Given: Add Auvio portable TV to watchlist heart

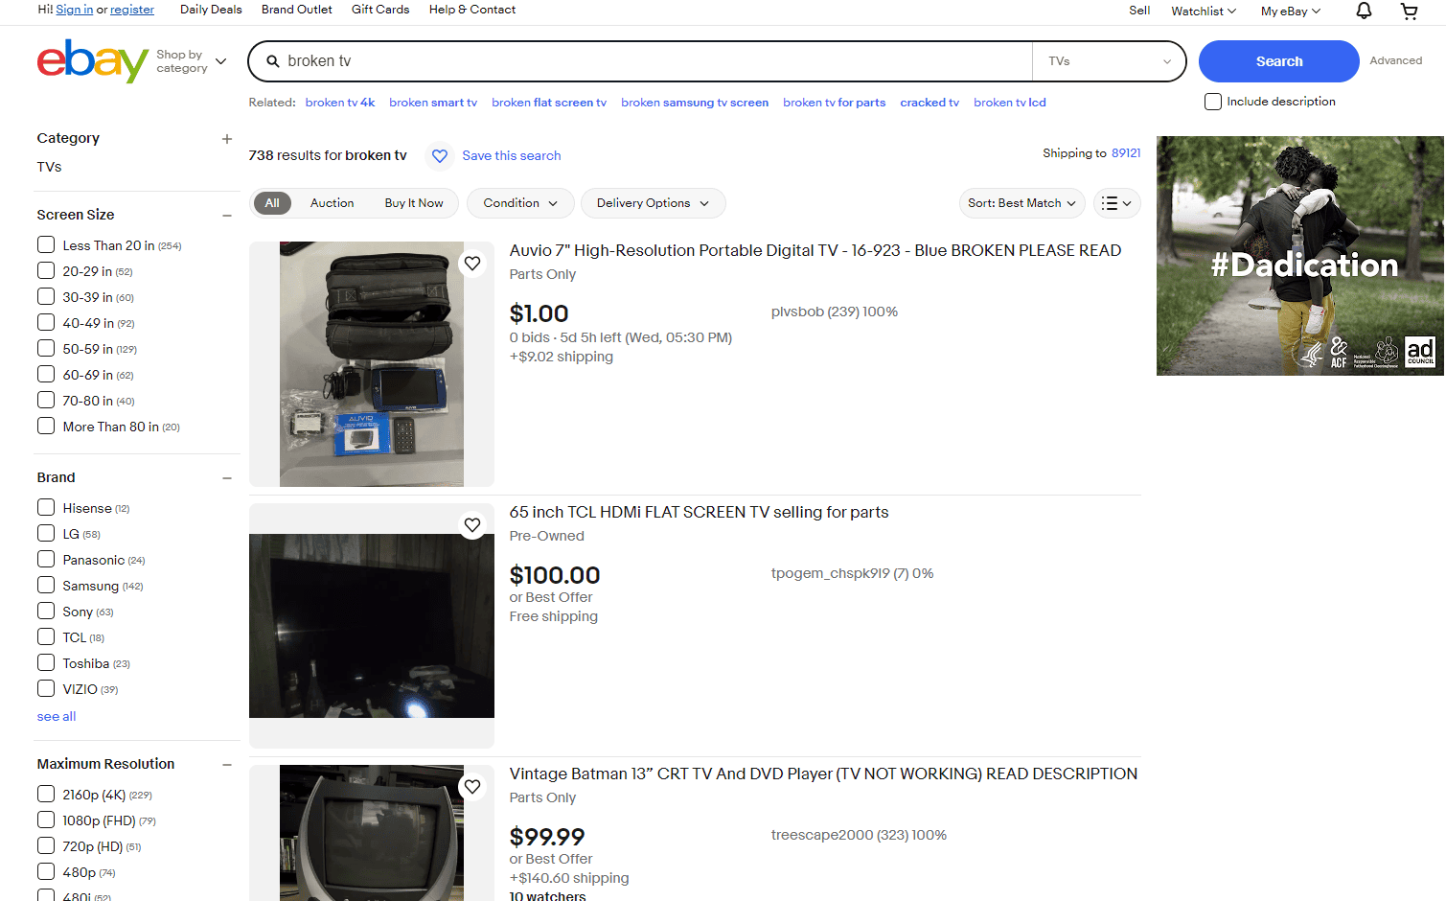Looking at the screenshot, I should pos(472,263).
